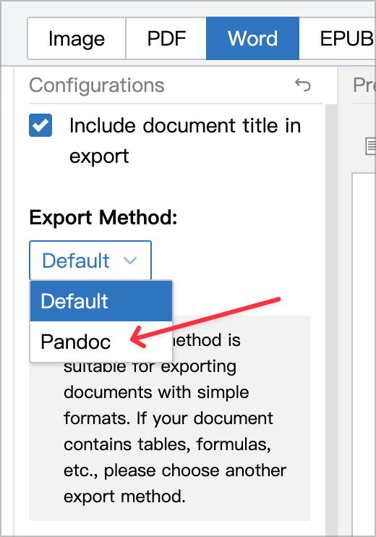Select the active Word export tab

[252, 38]
